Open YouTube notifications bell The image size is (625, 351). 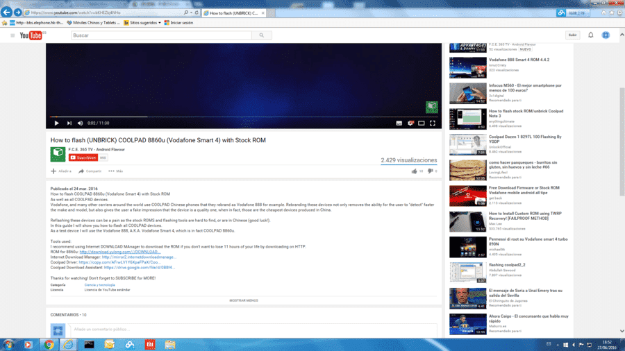pyautogui.click(x=591, y=35)
